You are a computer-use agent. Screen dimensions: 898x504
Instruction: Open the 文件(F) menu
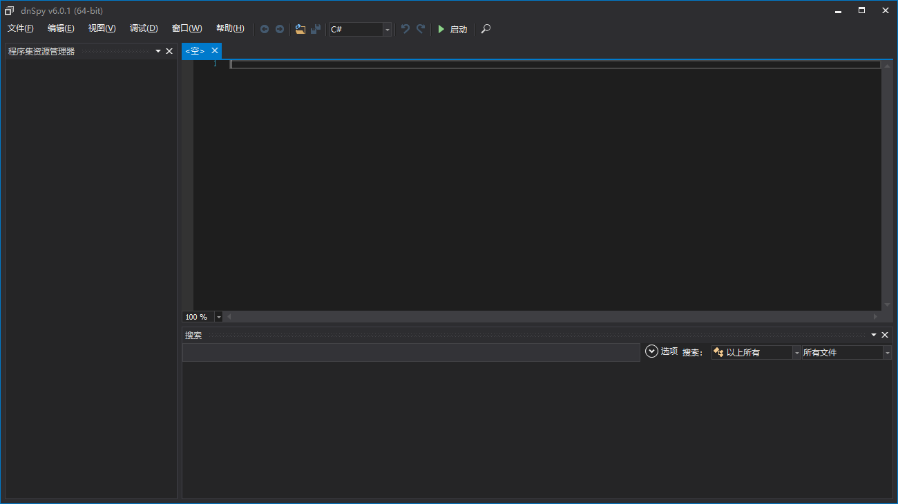(x=21, y=28)
